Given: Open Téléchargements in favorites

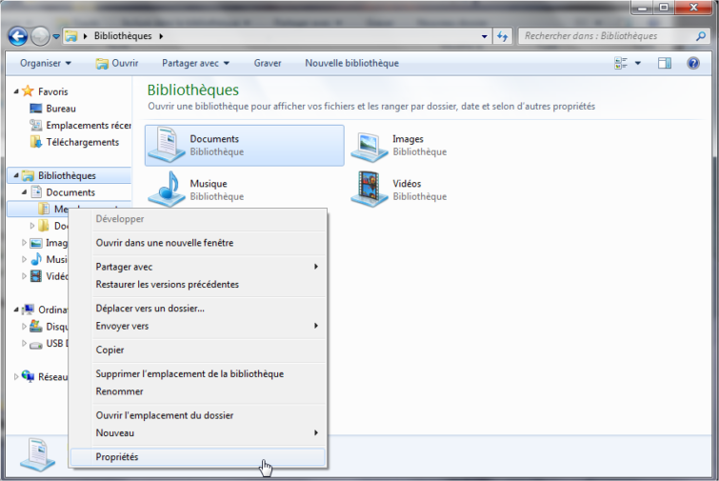Looking at the screenshot, I should point(83,142).
